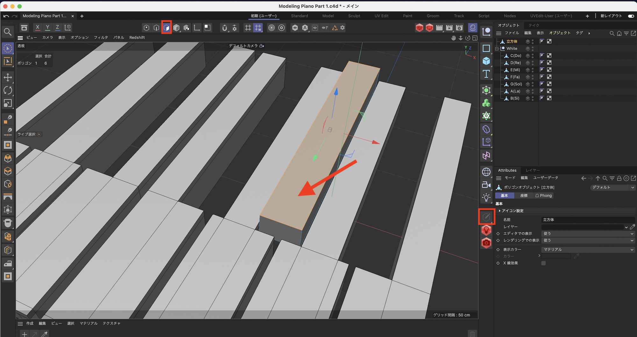637x337 pixels.
Task: Toggle visibility dots for the C(Do) object
Action: pos(533,56)
